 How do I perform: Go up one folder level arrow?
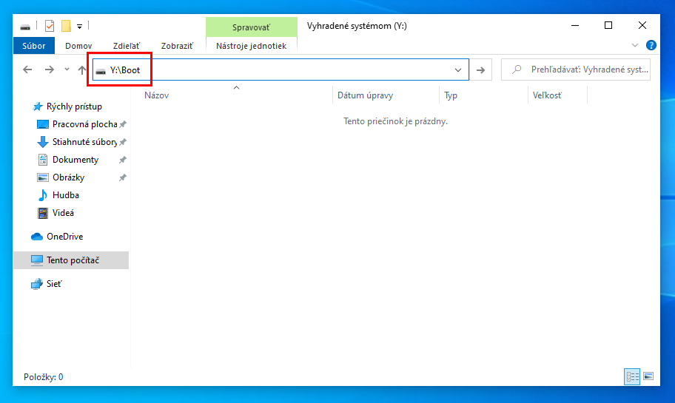81,70
